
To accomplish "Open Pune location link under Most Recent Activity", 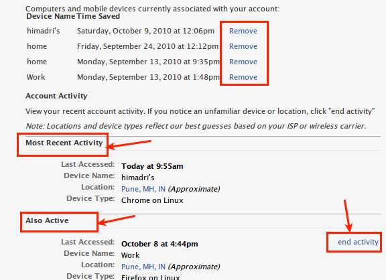I will [143, 189].
